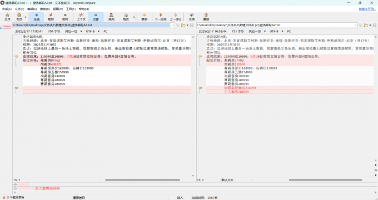Screen dimensions: 378x200
Task: Click the 默认文本 label under the right pane
Action: (227, 180)
